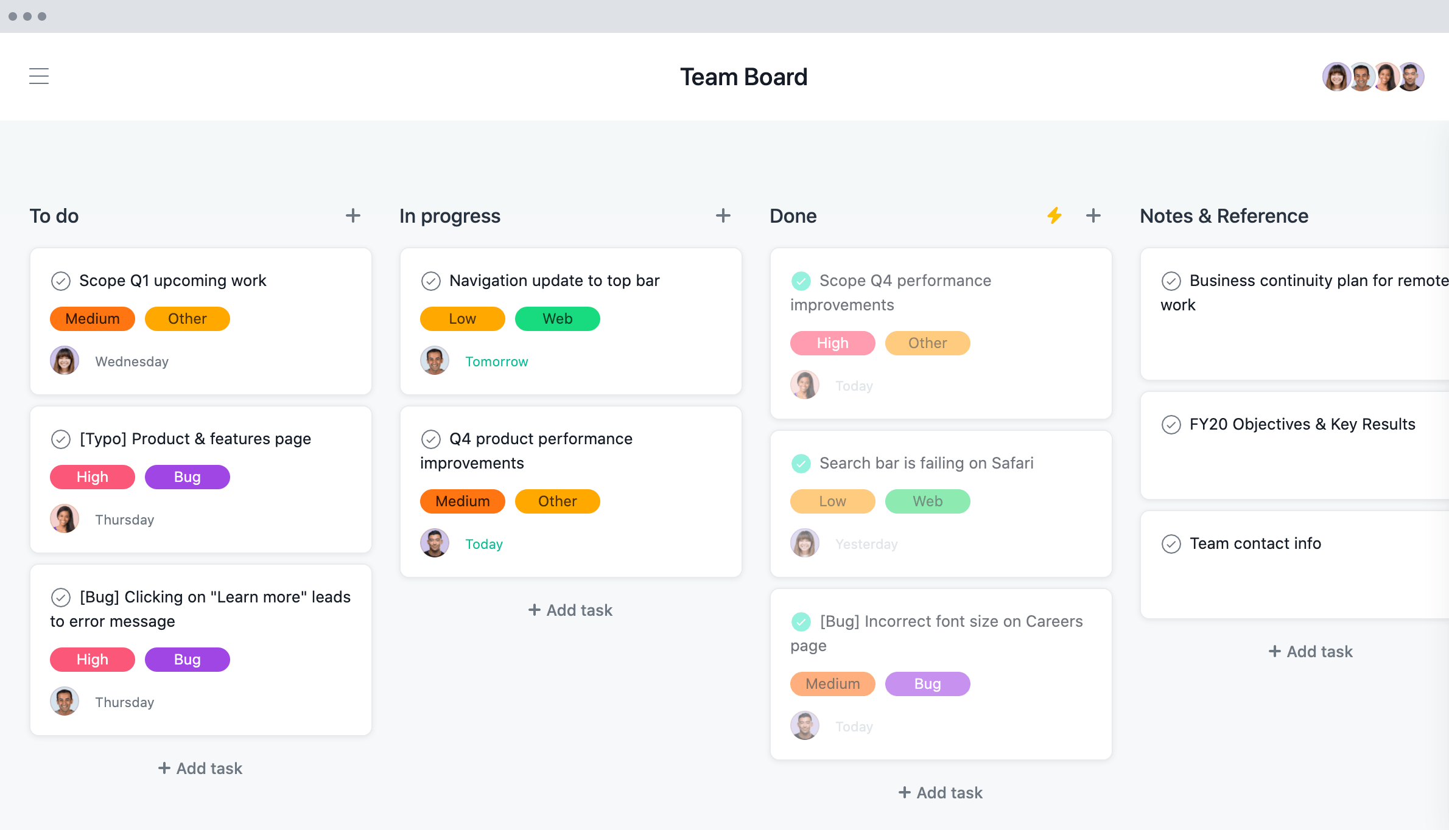Image resolution: width=1449 pixels, height=830 pixels.
Task: Toggle checkbox on FY20 Objectives & Key Results
Action: [x=1171, y=423]
